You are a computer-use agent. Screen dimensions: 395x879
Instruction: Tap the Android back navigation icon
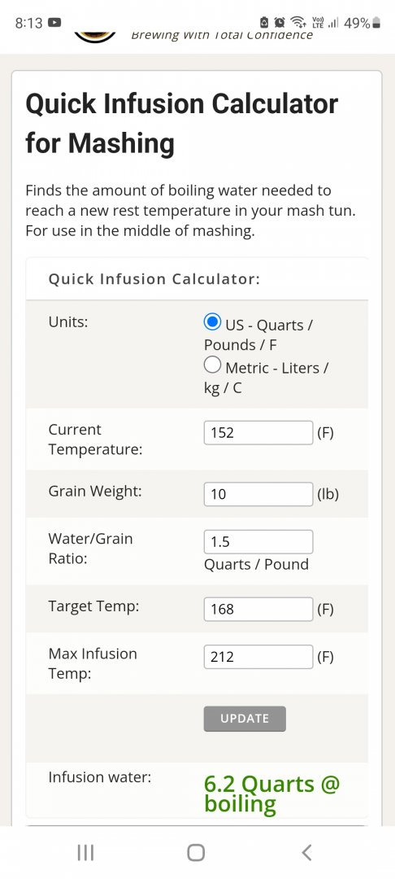pos(306,853)
